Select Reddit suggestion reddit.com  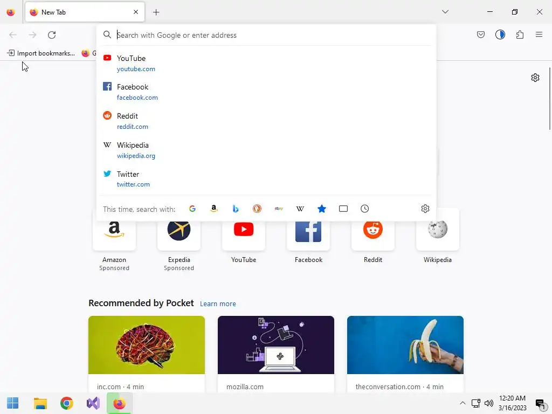pyautogui.click(x=266, y=121)
